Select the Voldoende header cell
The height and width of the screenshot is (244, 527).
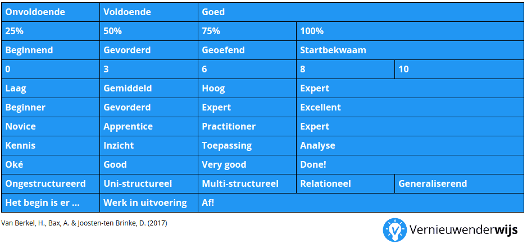coord(149,12)
